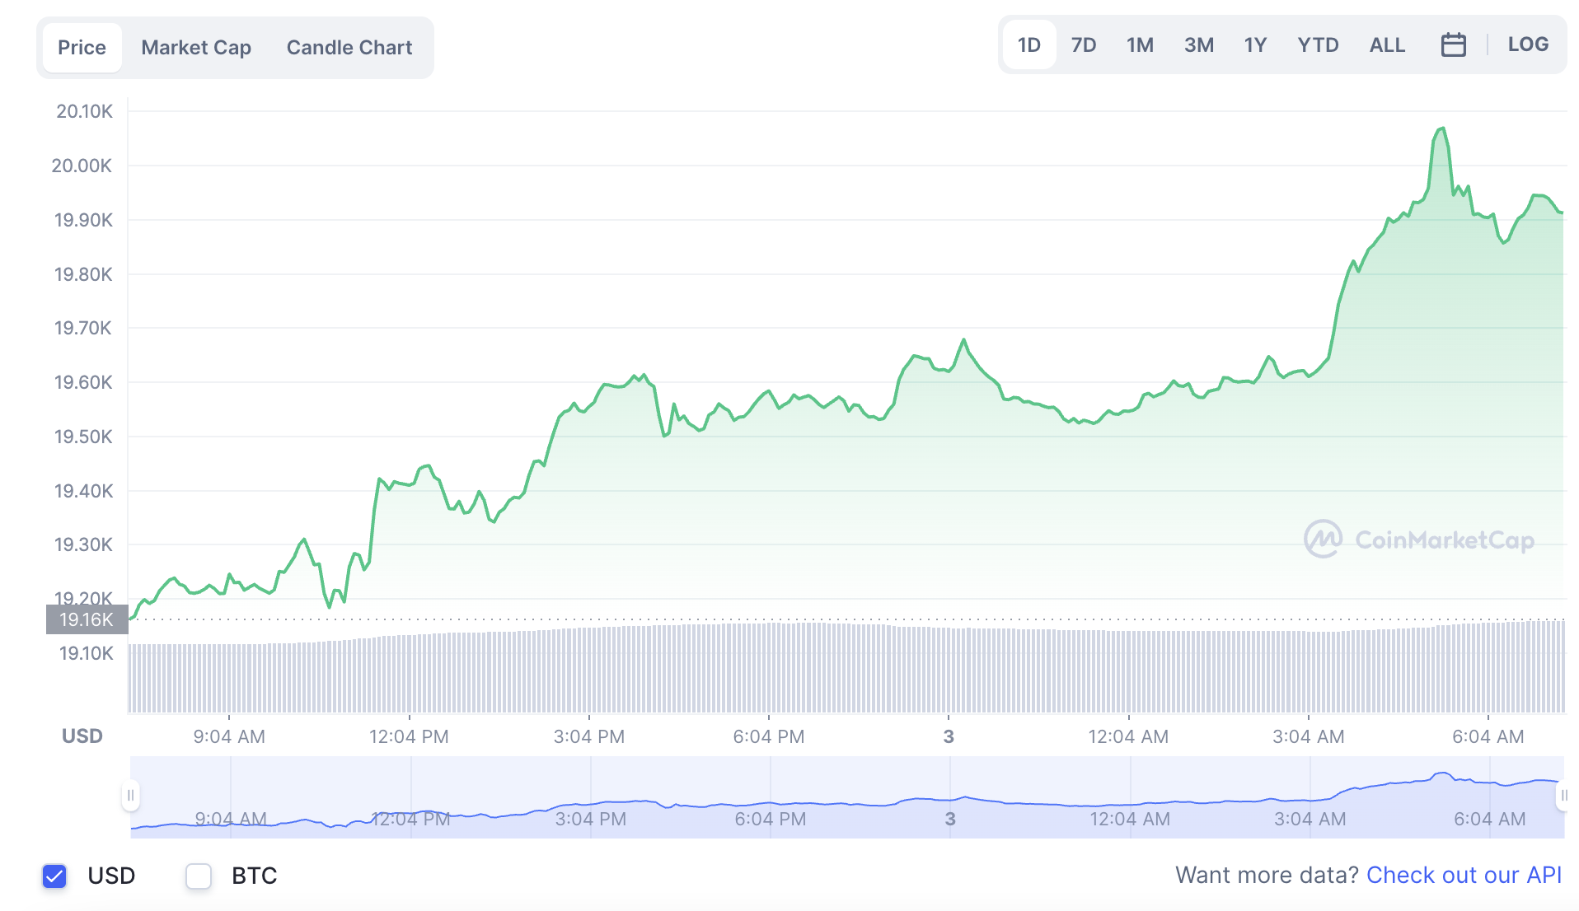Select the 1D time range
1579x911 pixels.
(1028, 44)
